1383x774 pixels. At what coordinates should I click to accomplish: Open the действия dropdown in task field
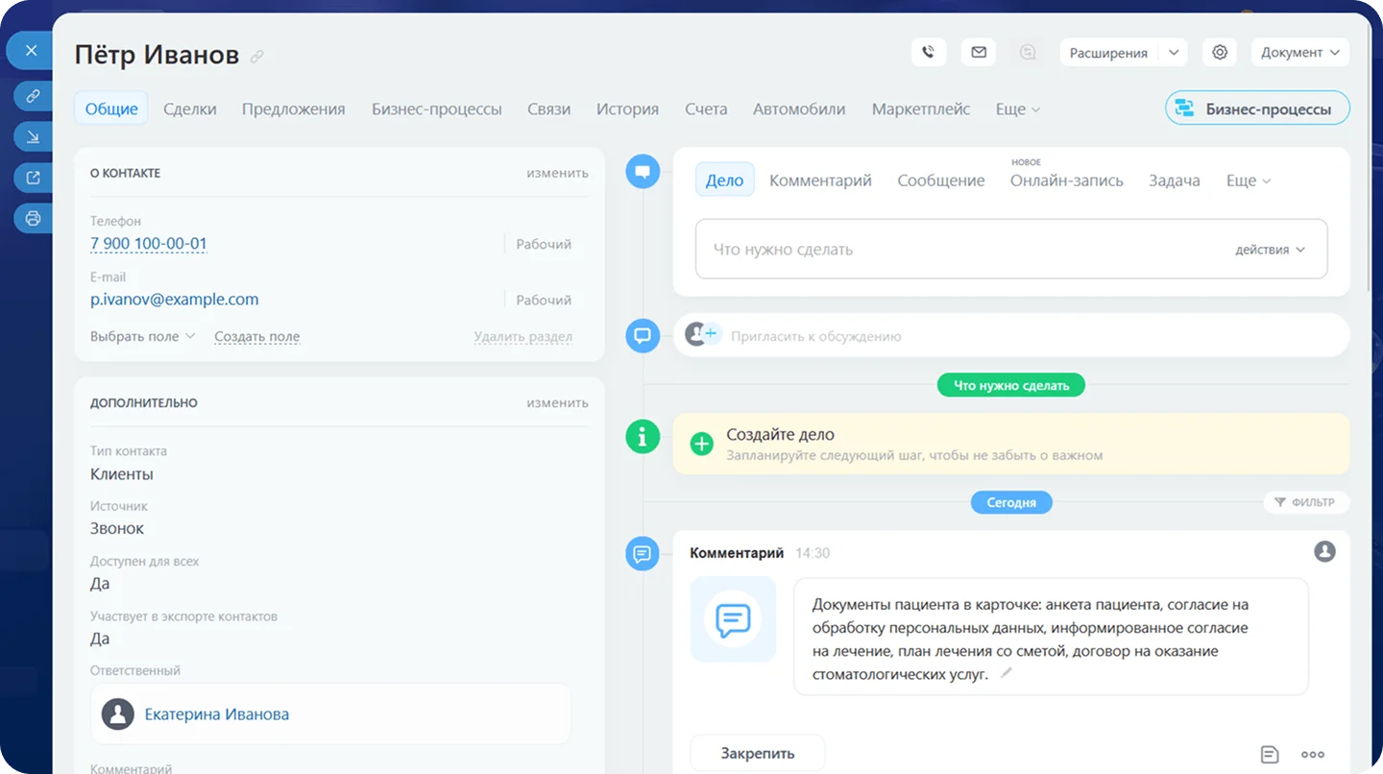pos(1270,250)
